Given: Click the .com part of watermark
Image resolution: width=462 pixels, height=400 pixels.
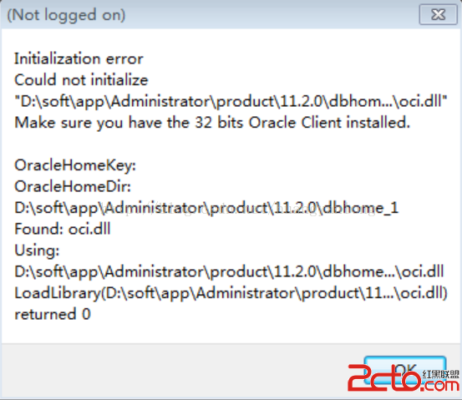Looking at the screenshot, I should coord(440,385).
